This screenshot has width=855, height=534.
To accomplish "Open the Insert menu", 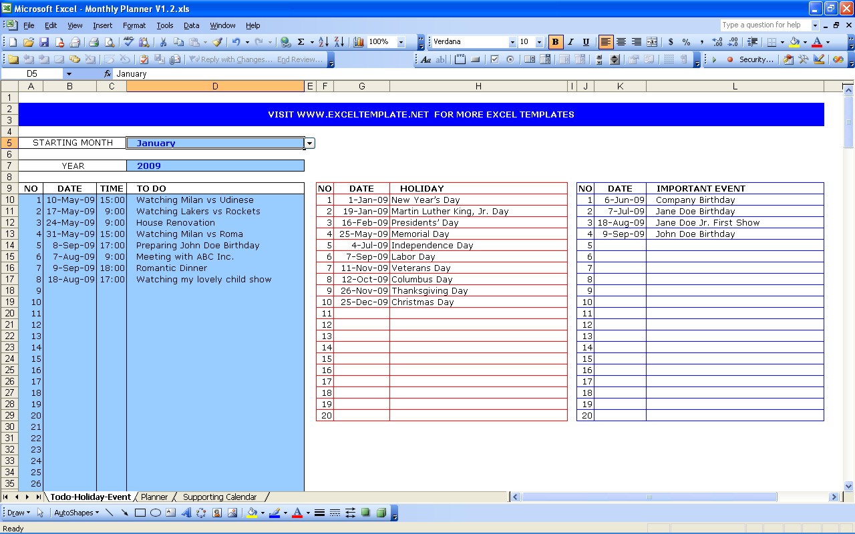I will (102, 25).
